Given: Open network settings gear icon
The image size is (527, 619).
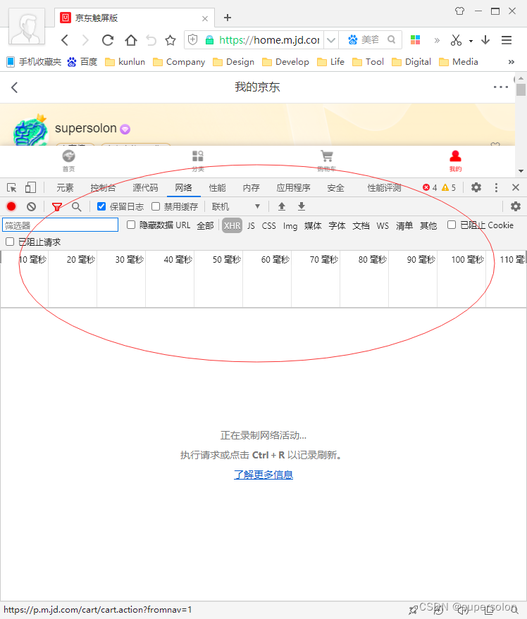Looking at the screenshot, I should pos(516,206).
